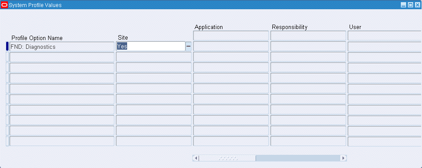Click the Responsibility value field for FND: Diagnostics
The width and height of the screenshot is (422, 168).
click(x=308, y=46)
